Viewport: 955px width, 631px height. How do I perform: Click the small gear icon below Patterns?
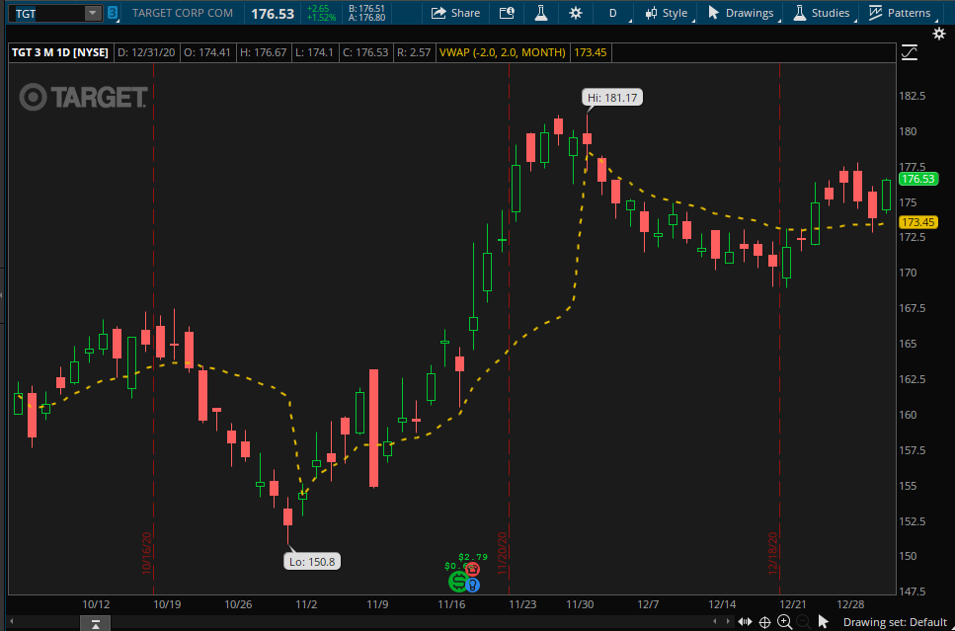939,35
